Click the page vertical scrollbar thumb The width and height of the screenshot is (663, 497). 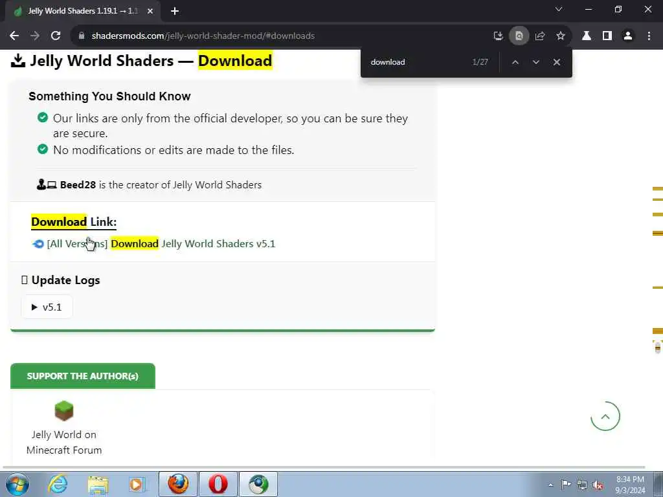(x=658, y=348)
